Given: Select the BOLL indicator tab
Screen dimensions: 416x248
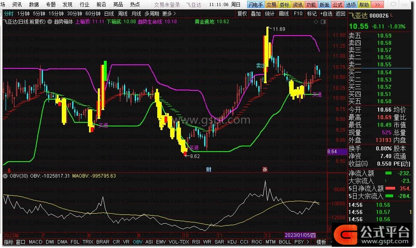Looking at the screenshot, I should click(285, 242).
